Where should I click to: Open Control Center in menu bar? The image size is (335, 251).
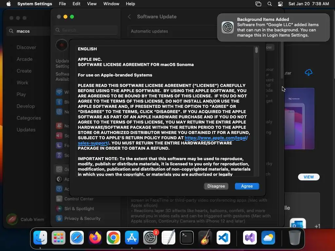(x=280, y=4)
